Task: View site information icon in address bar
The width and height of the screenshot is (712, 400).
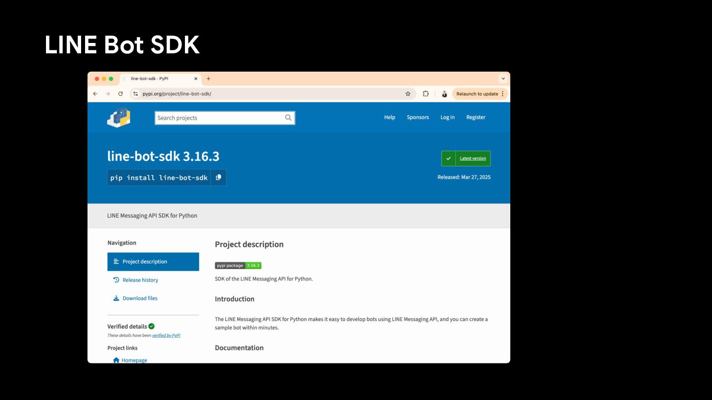Action: click(135, 94)
